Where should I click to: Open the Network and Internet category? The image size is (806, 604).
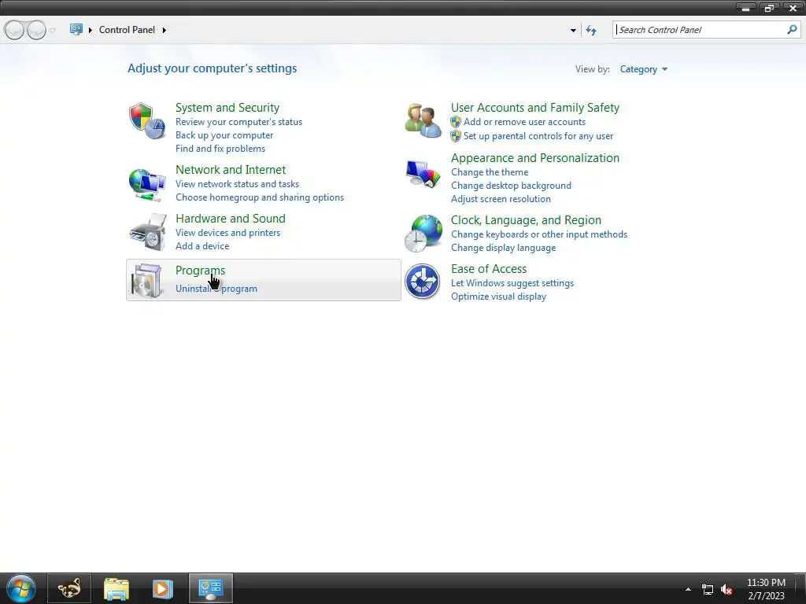231,170
